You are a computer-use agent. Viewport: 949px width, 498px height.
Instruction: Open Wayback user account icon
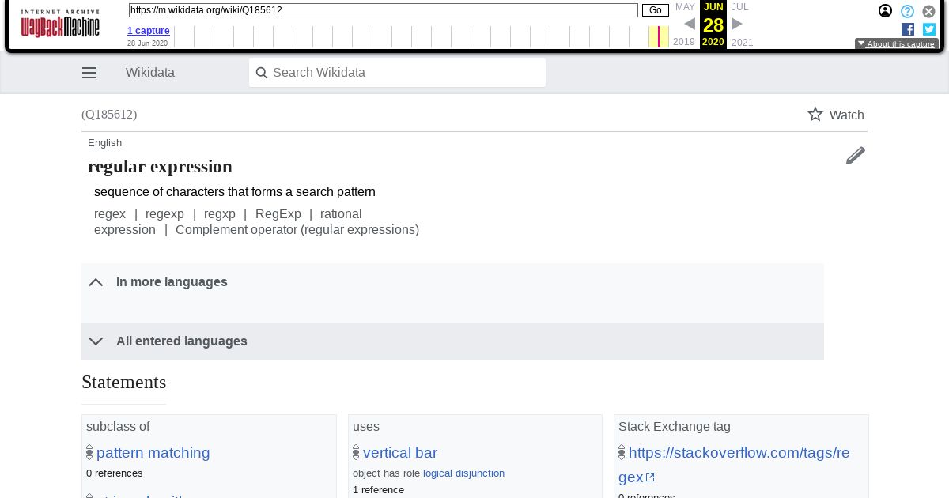click(x=886, y=11)
